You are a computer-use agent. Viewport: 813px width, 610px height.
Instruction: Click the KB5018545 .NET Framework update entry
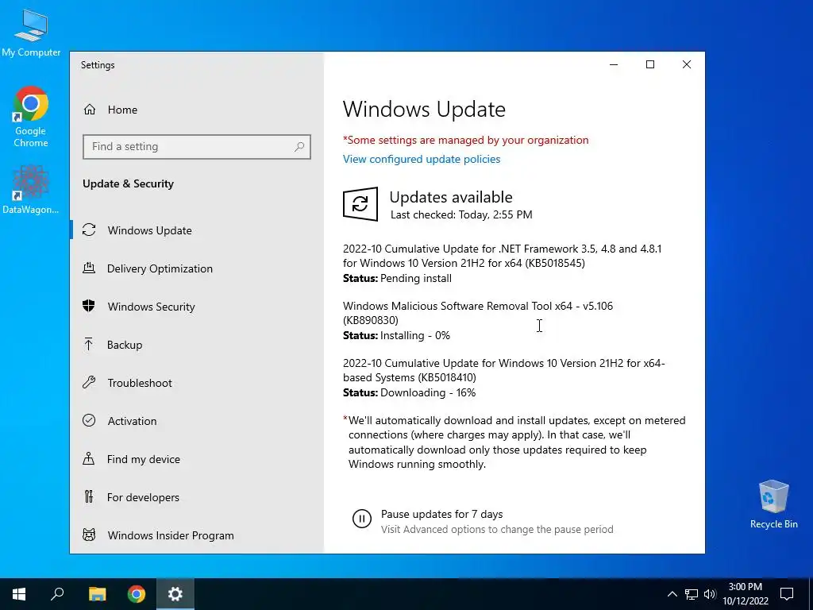point(502,256)
